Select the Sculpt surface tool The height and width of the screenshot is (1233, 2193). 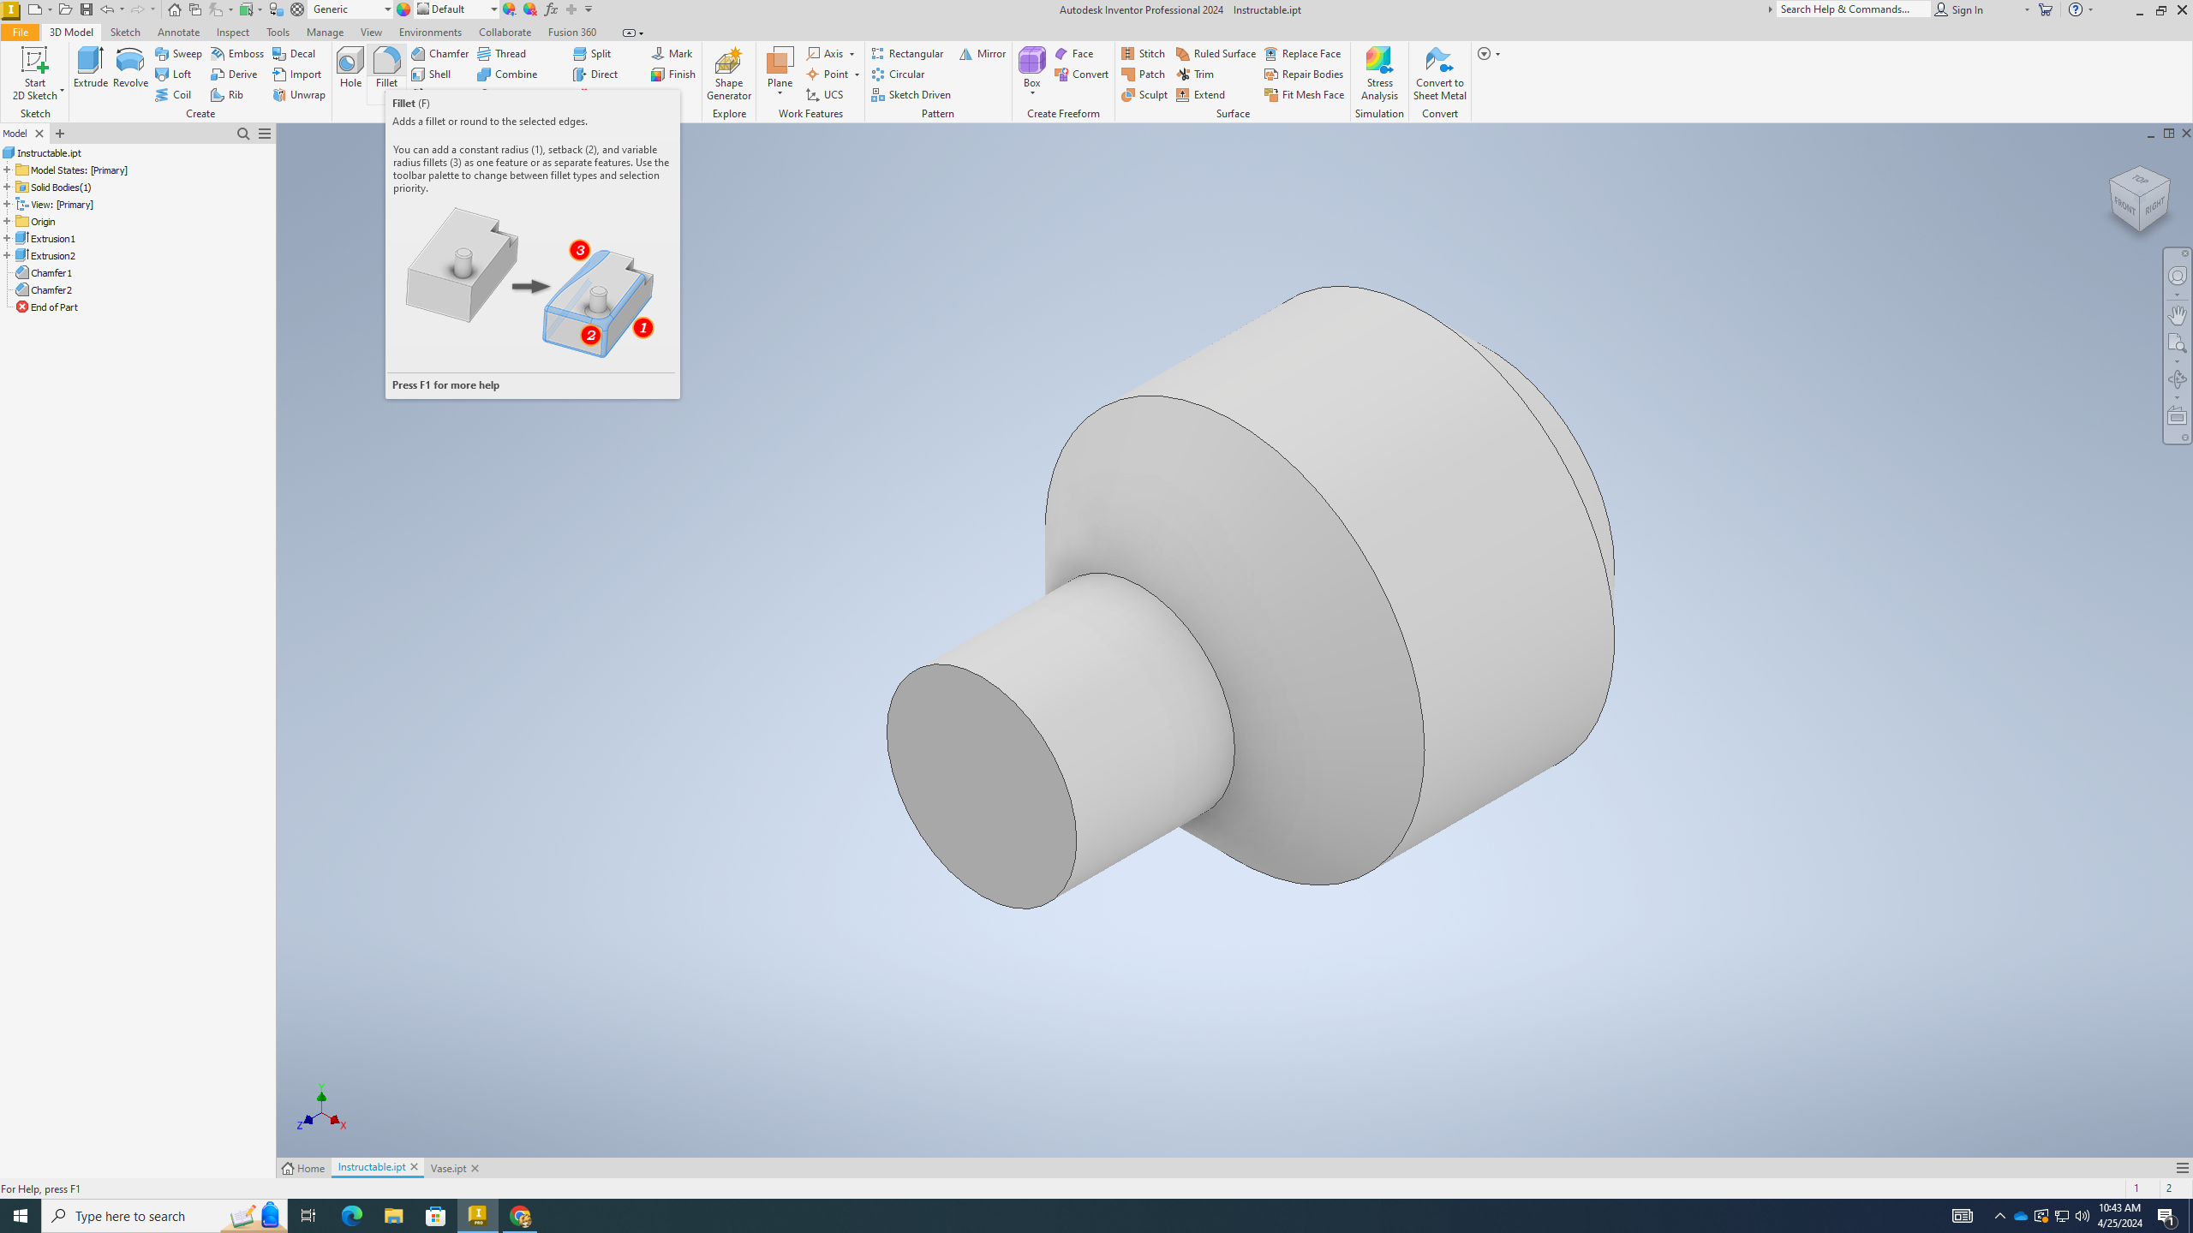pyautogui.click(x=1144, y=95)
